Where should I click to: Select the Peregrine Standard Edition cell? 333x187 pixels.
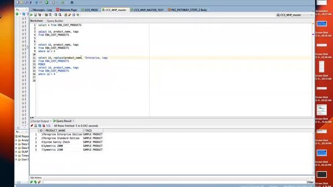tap(63, 138)
